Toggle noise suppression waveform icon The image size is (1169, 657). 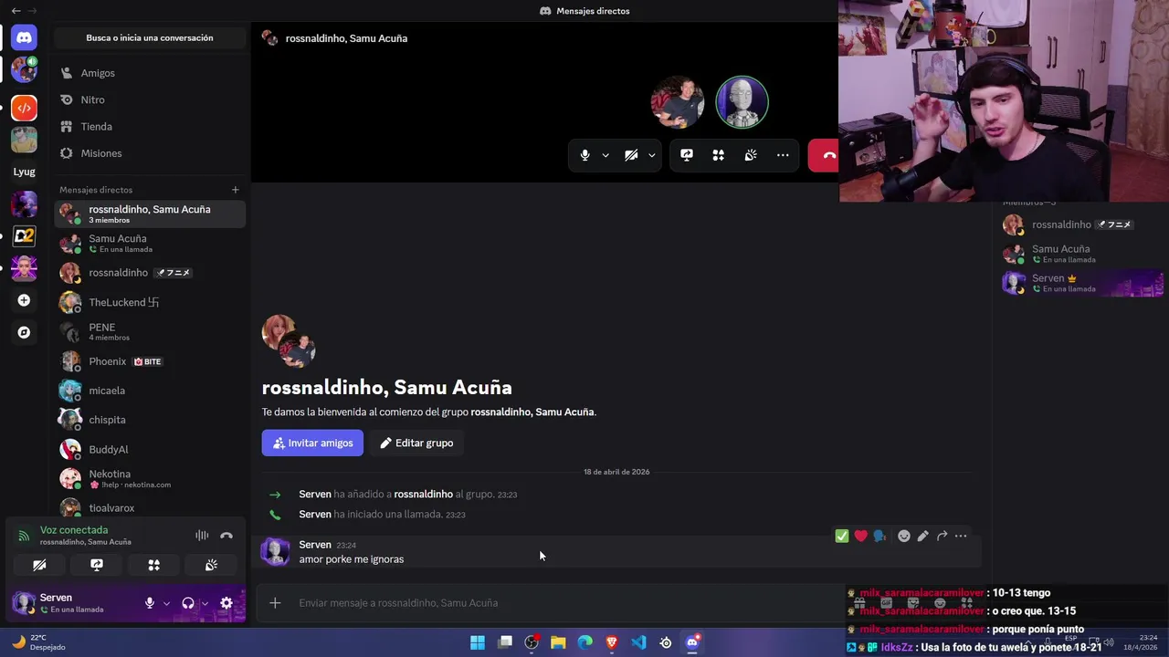pos(202,536)
